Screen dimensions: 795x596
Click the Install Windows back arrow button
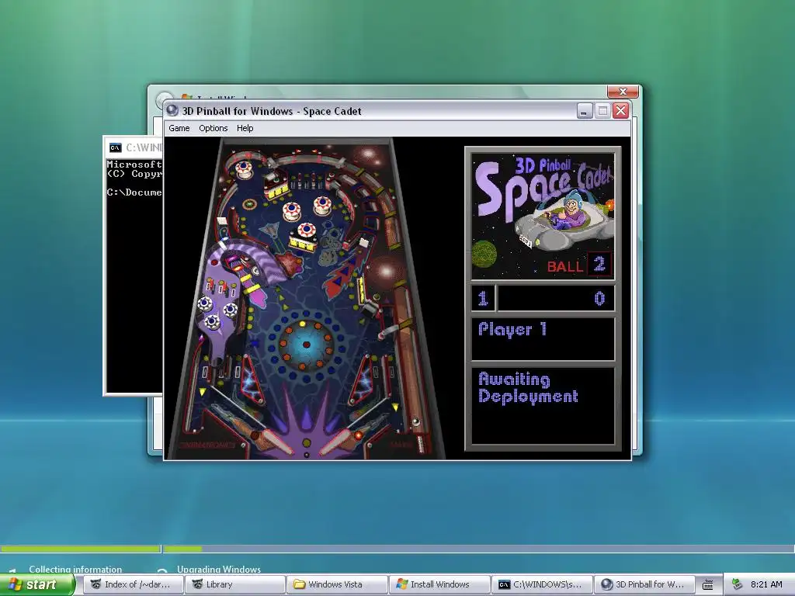[164, 99]
